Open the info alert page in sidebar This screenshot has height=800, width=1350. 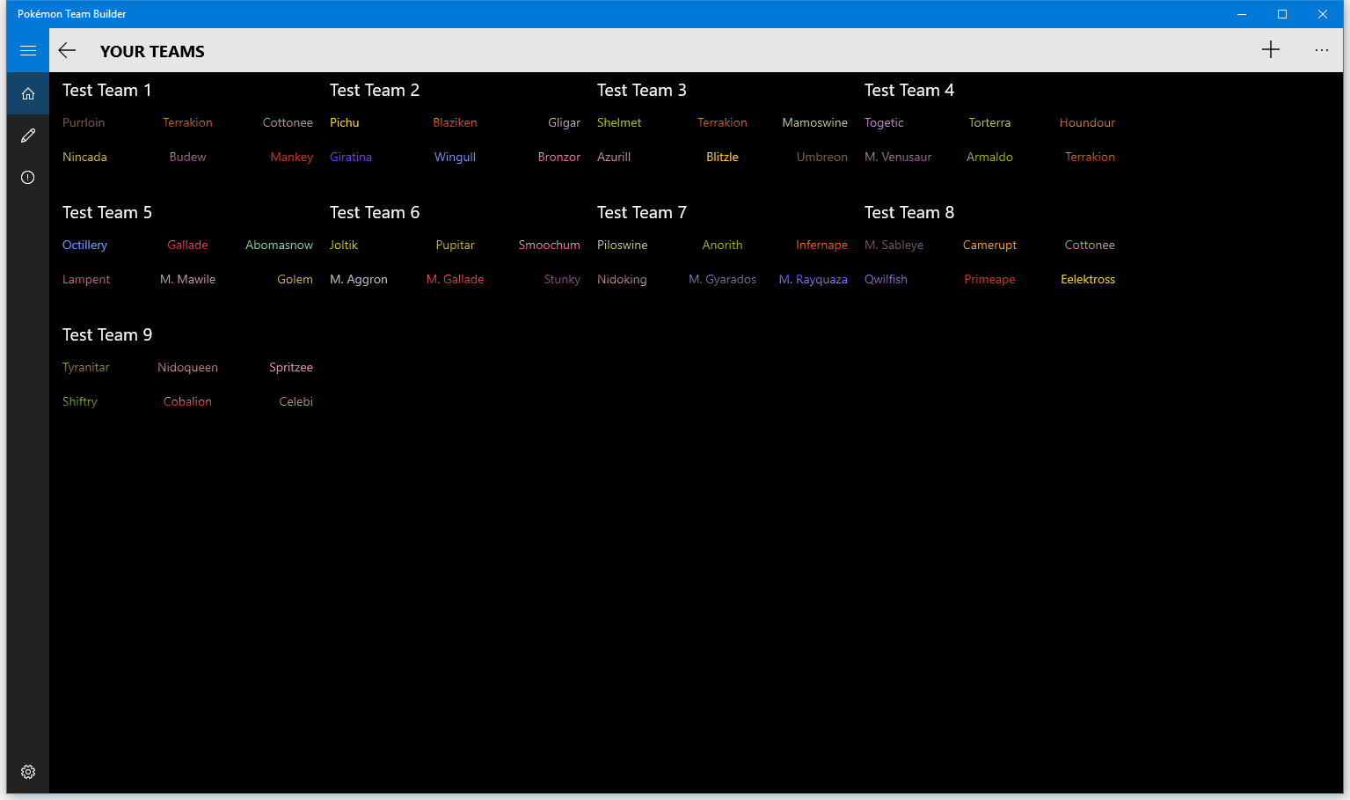tap(28, 178)
